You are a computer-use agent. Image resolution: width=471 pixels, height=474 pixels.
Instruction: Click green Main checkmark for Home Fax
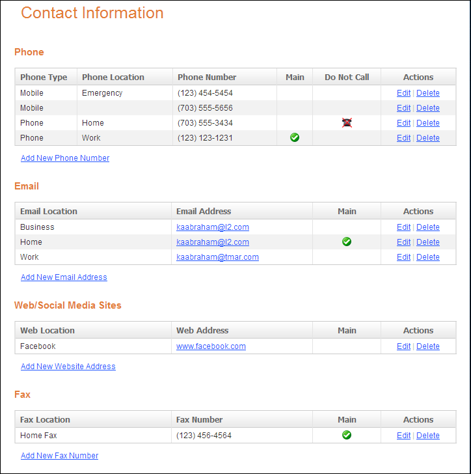[347, 435]
